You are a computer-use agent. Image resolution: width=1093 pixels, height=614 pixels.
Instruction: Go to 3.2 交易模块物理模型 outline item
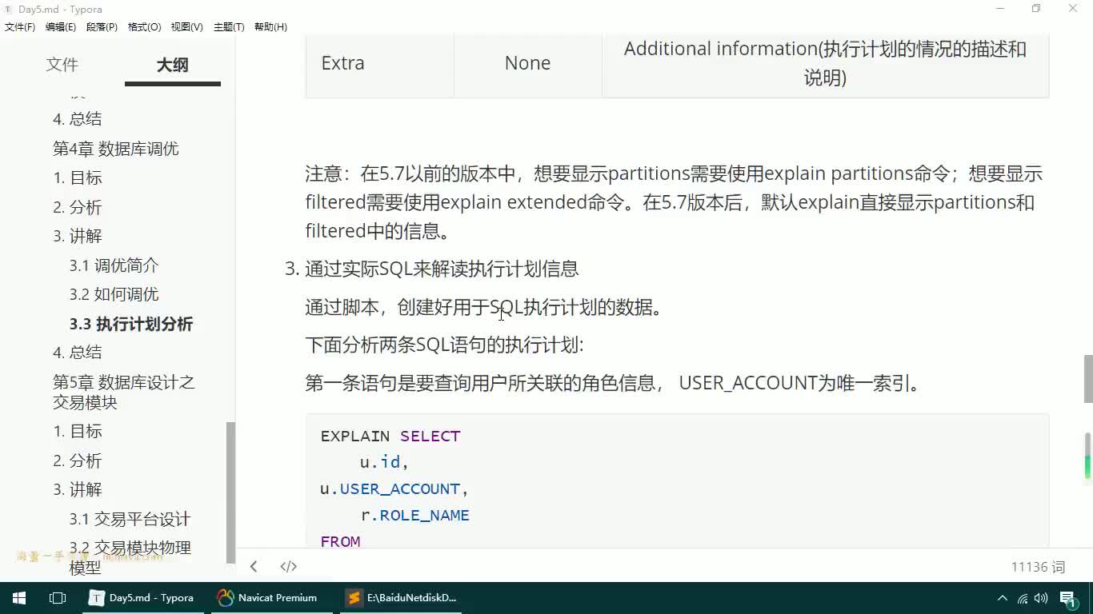point(130,557)
